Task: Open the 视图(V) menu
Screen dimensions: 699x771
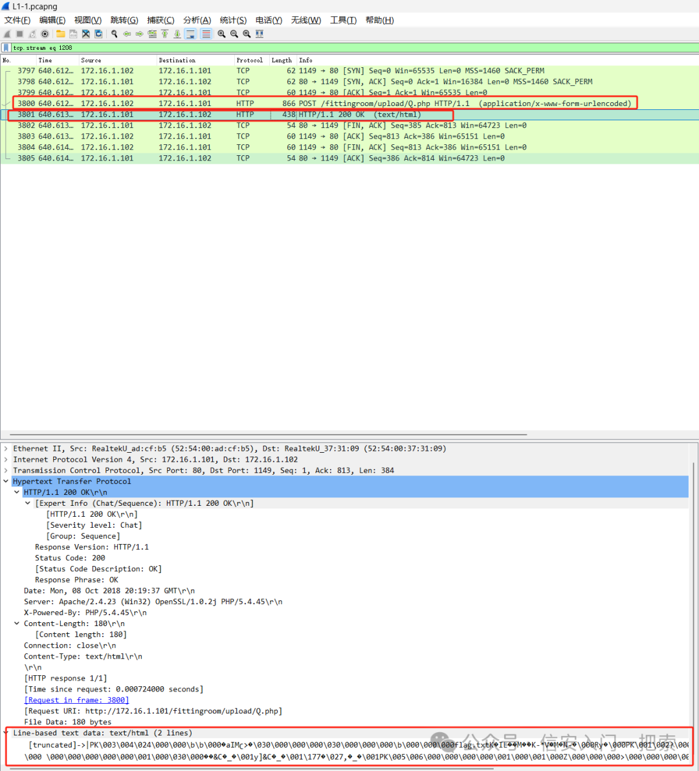Action: click(87, 20)
